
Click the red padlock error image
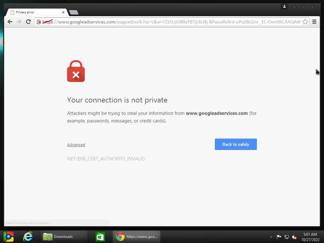tap(76, 71)
